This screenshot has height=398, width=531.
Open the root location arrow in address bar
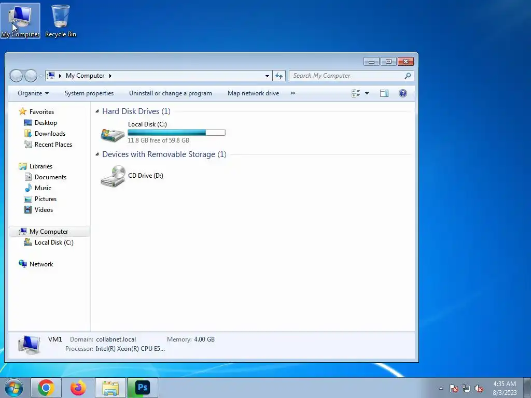(60, 76)
